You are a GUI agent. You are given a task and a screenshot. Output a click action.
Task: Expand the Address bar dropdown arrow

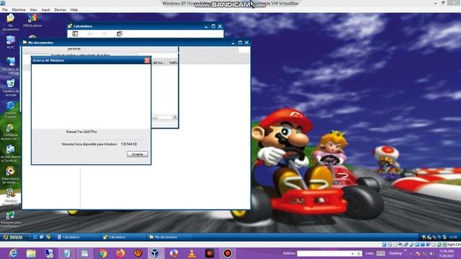[x=352, y=253]
